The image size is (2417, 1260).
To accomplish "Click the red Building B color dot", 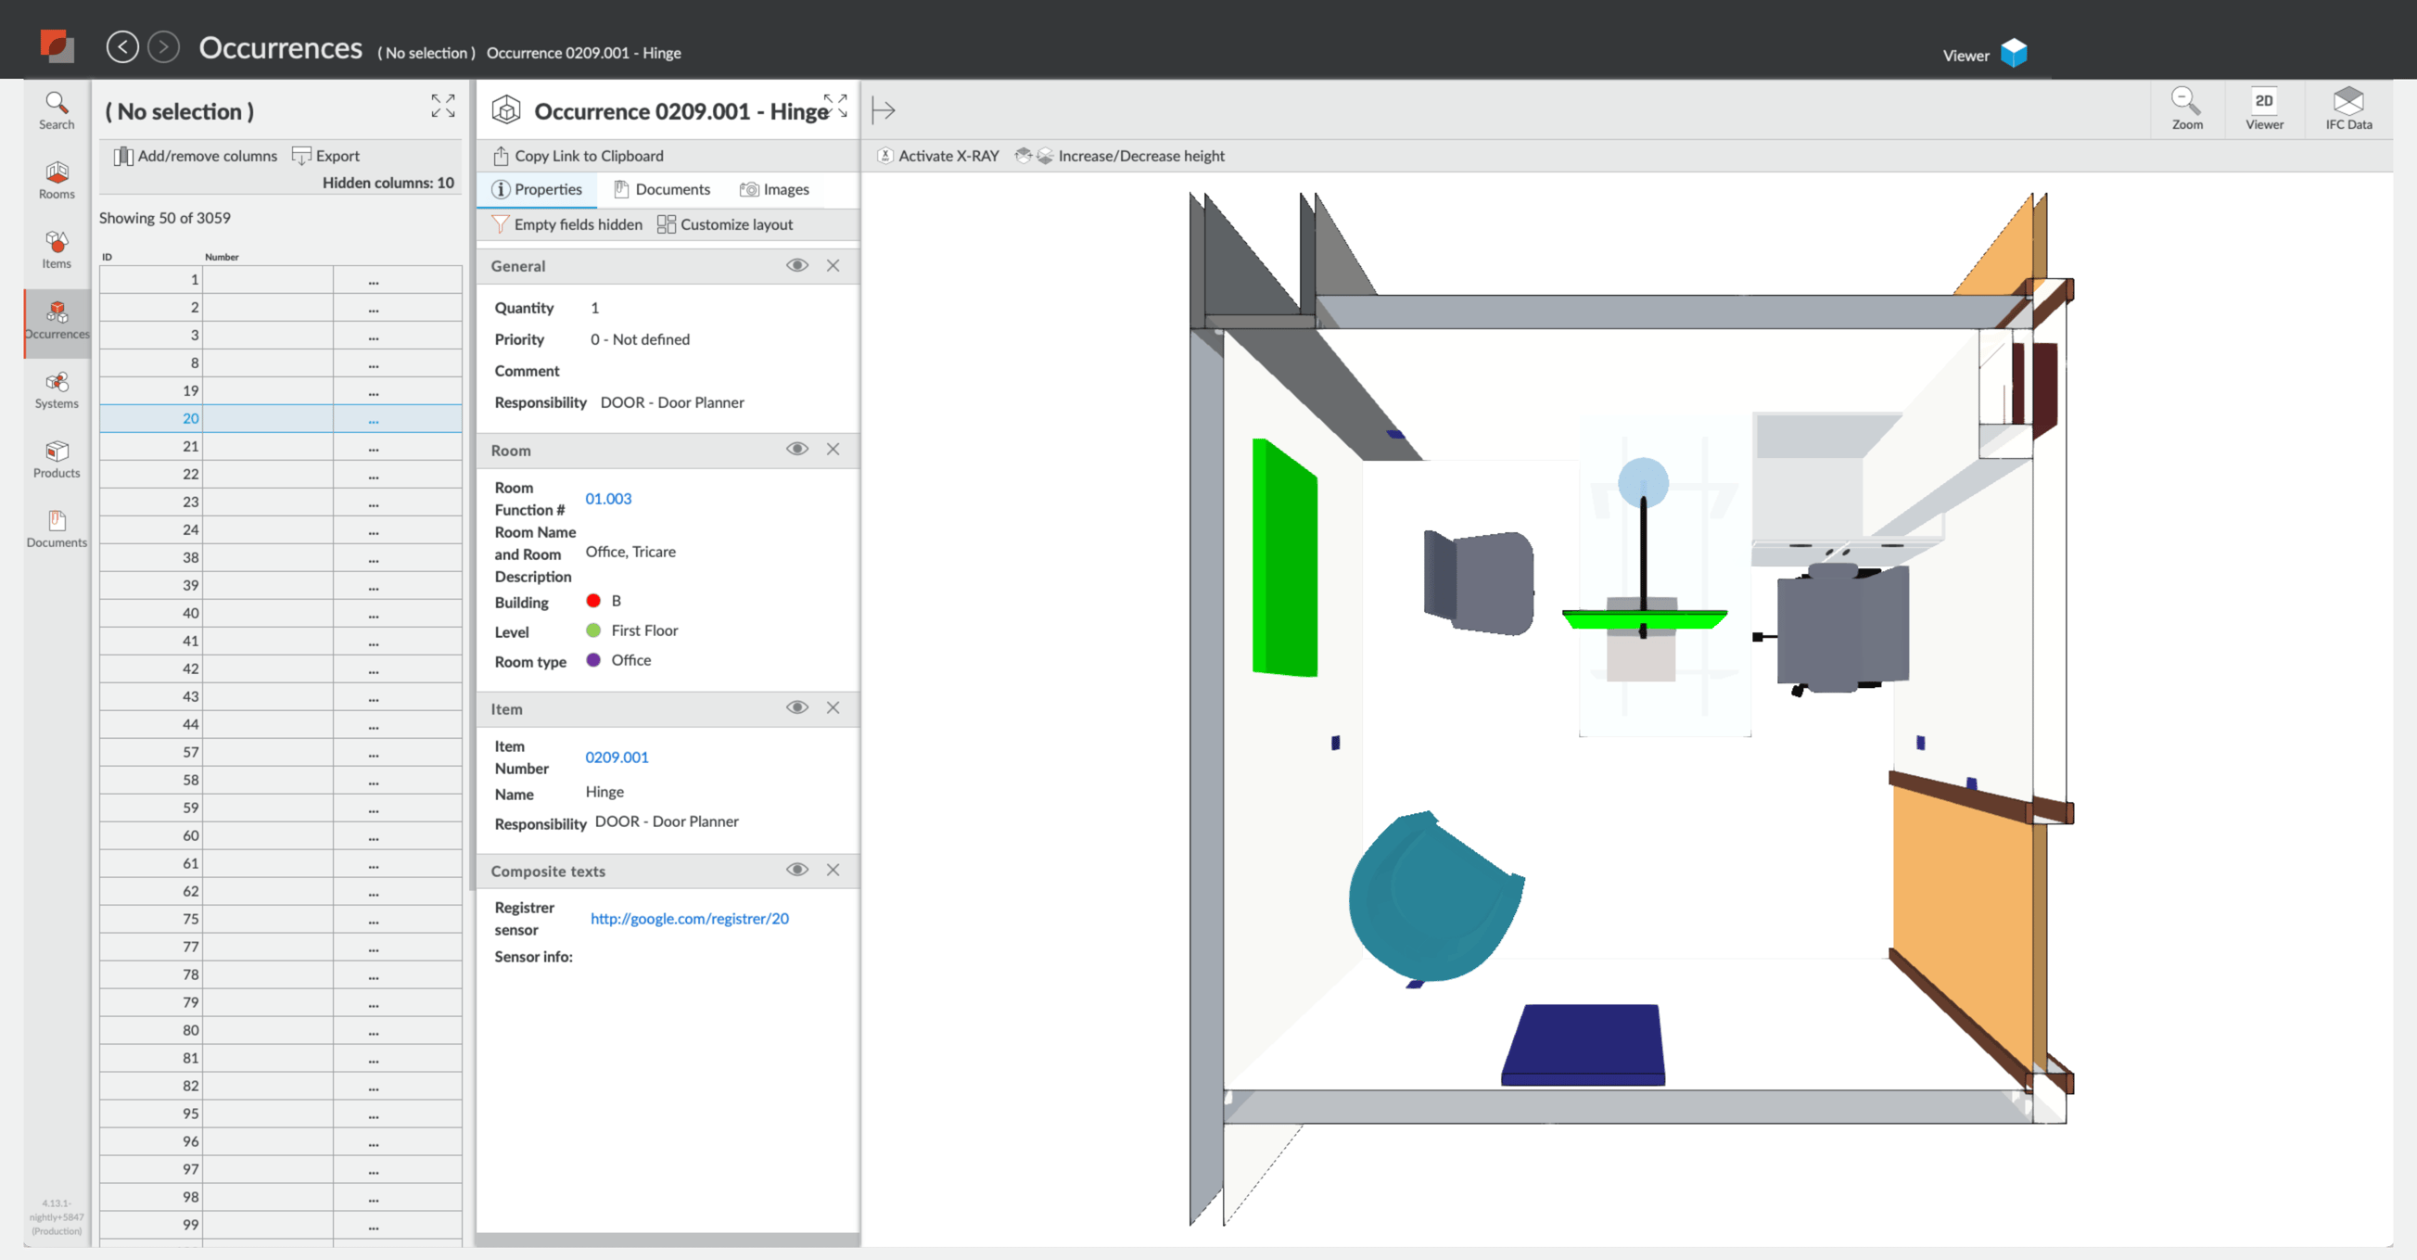I will 593,601.
